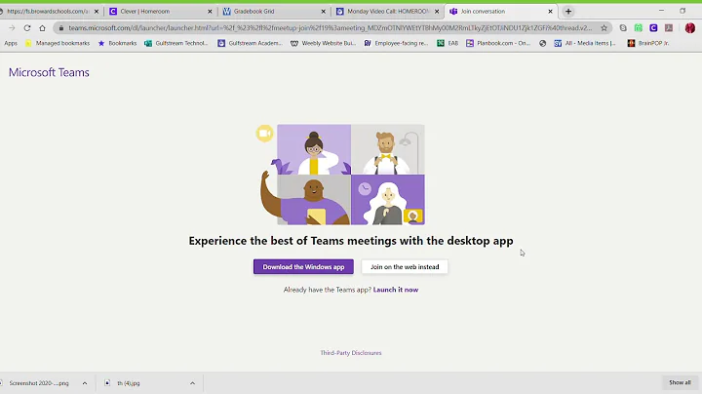
Task: Open Planbook.com bookmark
Action: [498, 44]
